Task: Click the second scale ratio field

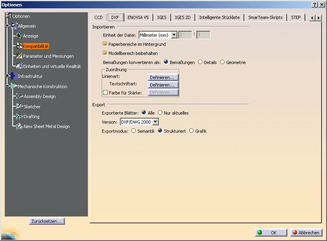Action: click(203, 35)
